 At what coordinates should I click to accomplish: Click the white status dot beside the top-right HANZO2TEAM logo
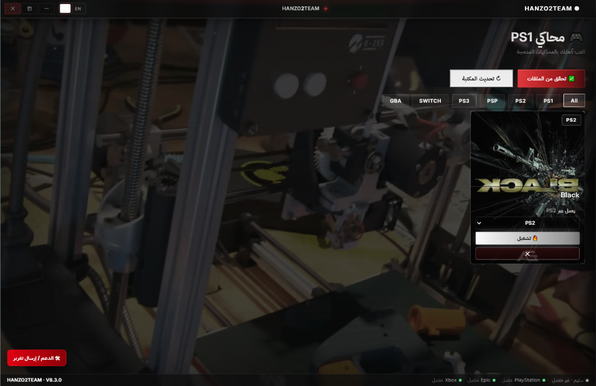click(x=577, y=8)
